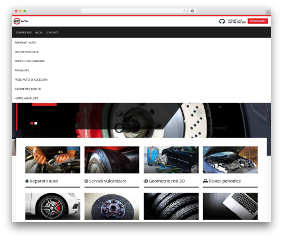Click the Auto site logo
This screenshot has height=239, width=283.
pyautogui.click(x=21, y=21)
